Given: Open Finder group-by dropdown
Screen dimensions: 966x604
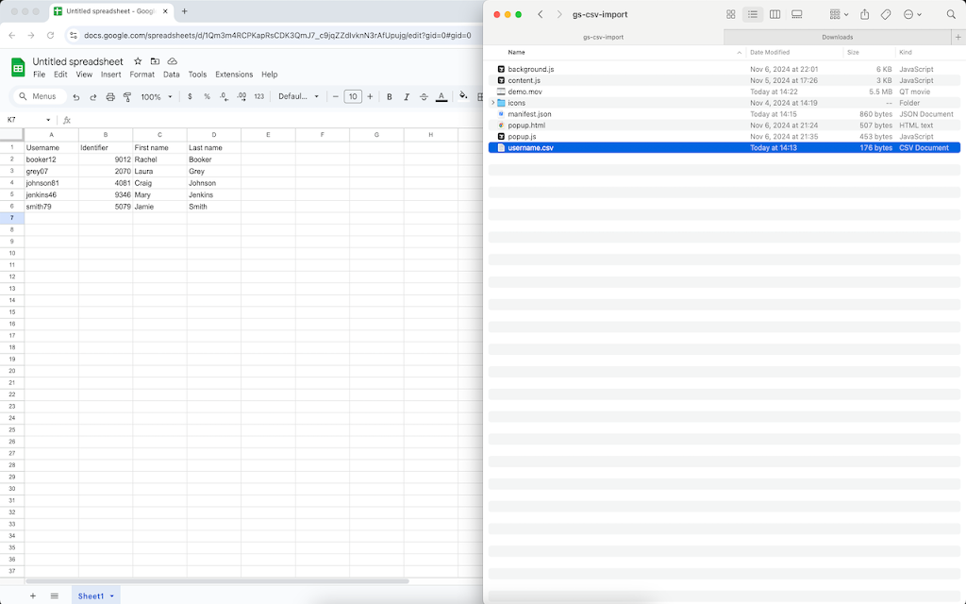Looking at the screenshot, I should coord(839,14).
